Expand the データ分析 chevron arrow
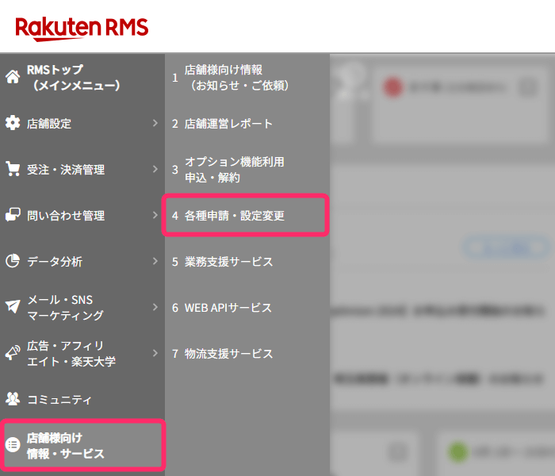The width and height of the screenshot is (555, 476). [x=155, y=261]
